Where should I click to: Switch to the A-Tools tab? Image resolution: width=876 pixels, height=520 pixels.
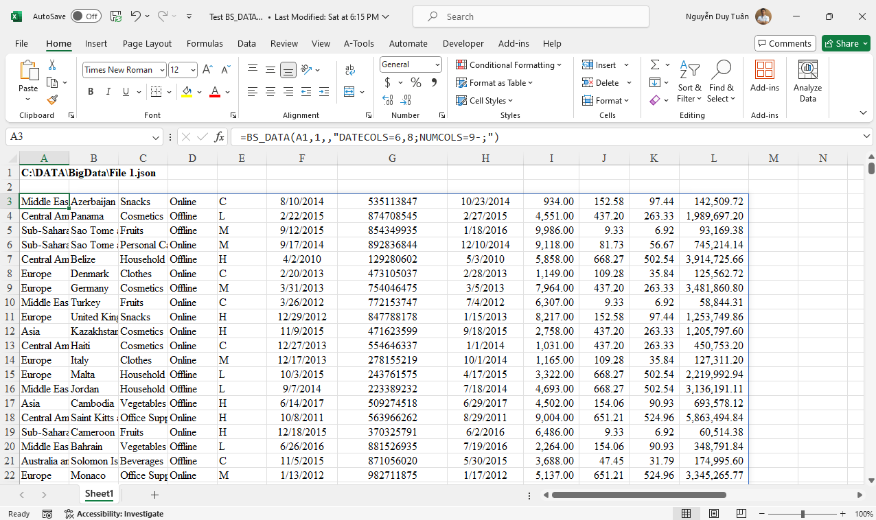click(359, 43)
